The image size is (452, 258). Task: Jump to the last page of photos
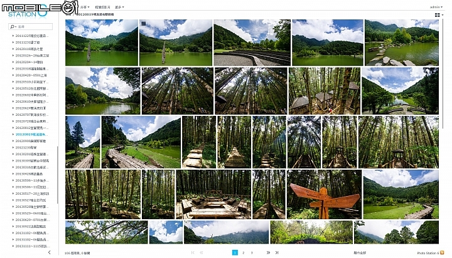click(277, 252)
